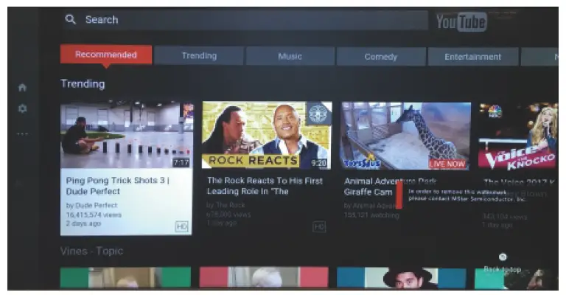Click the HD badge on The Rock card

tap(319, 226)
